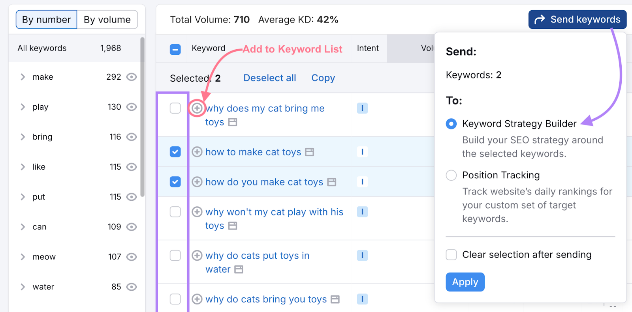Screen dimensions: 632x312
Task: Uncheck 'how to make cat toys' checkbox
Action: (x=175, y=152)
